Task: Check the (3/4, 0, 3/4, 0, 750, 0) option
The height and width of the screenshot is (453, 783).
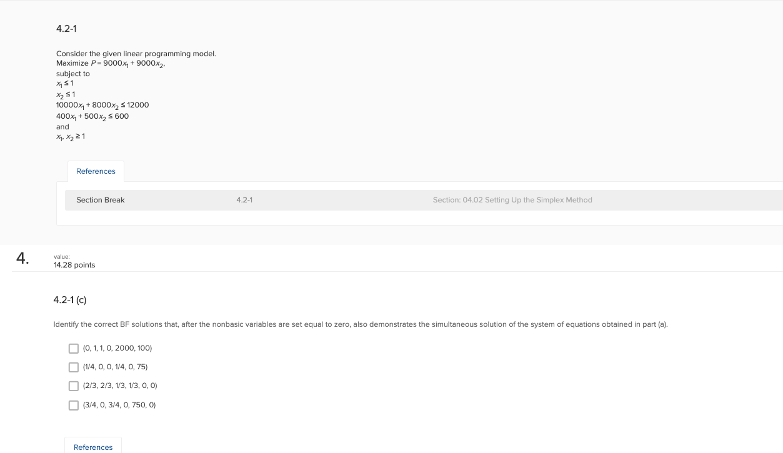Action: [x=74, y=405]
